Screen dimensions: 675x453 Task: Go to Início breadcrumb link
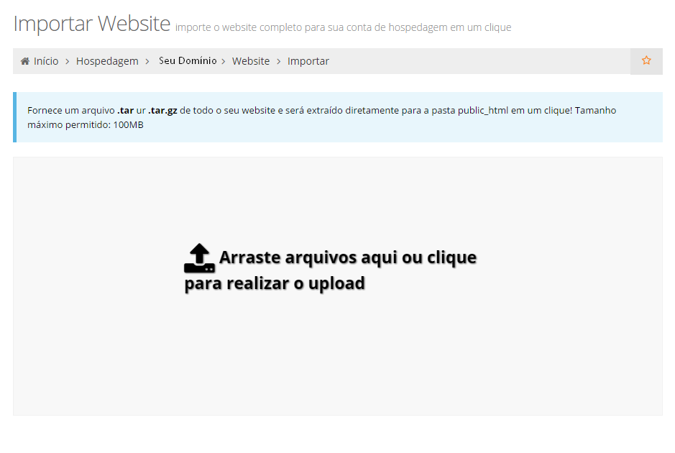46,61
